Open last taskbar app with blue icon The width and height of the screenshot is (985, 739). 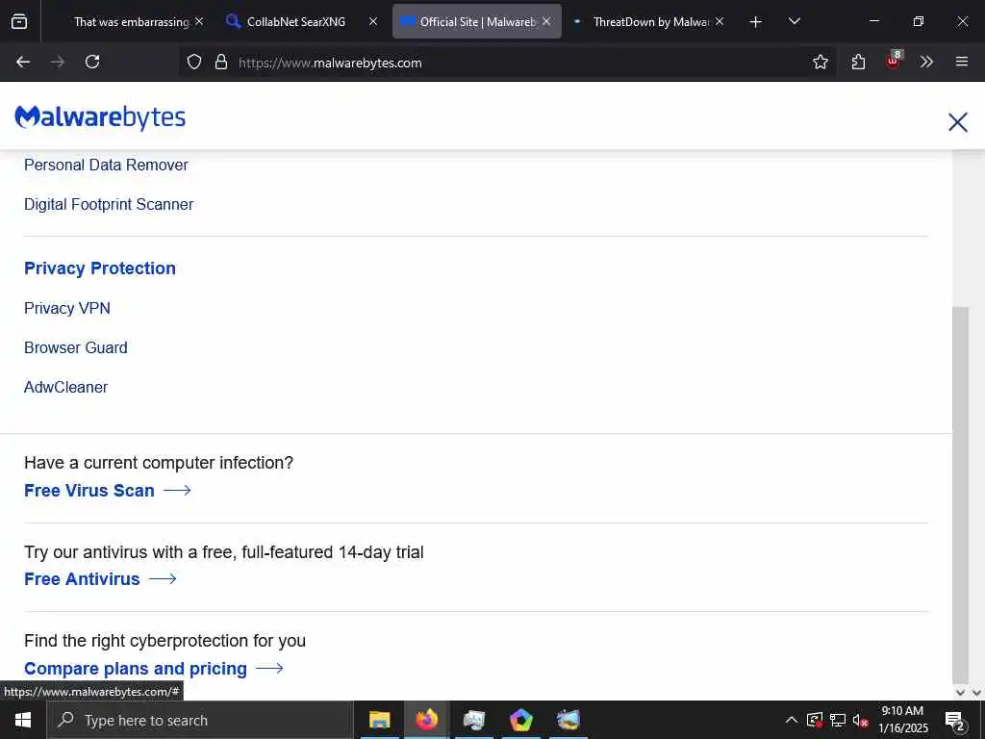568,720
